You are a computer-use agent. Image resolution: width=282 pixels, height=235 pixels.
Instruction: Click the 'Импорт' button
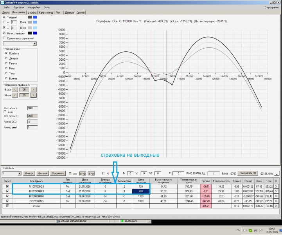(x=29, y=173)
